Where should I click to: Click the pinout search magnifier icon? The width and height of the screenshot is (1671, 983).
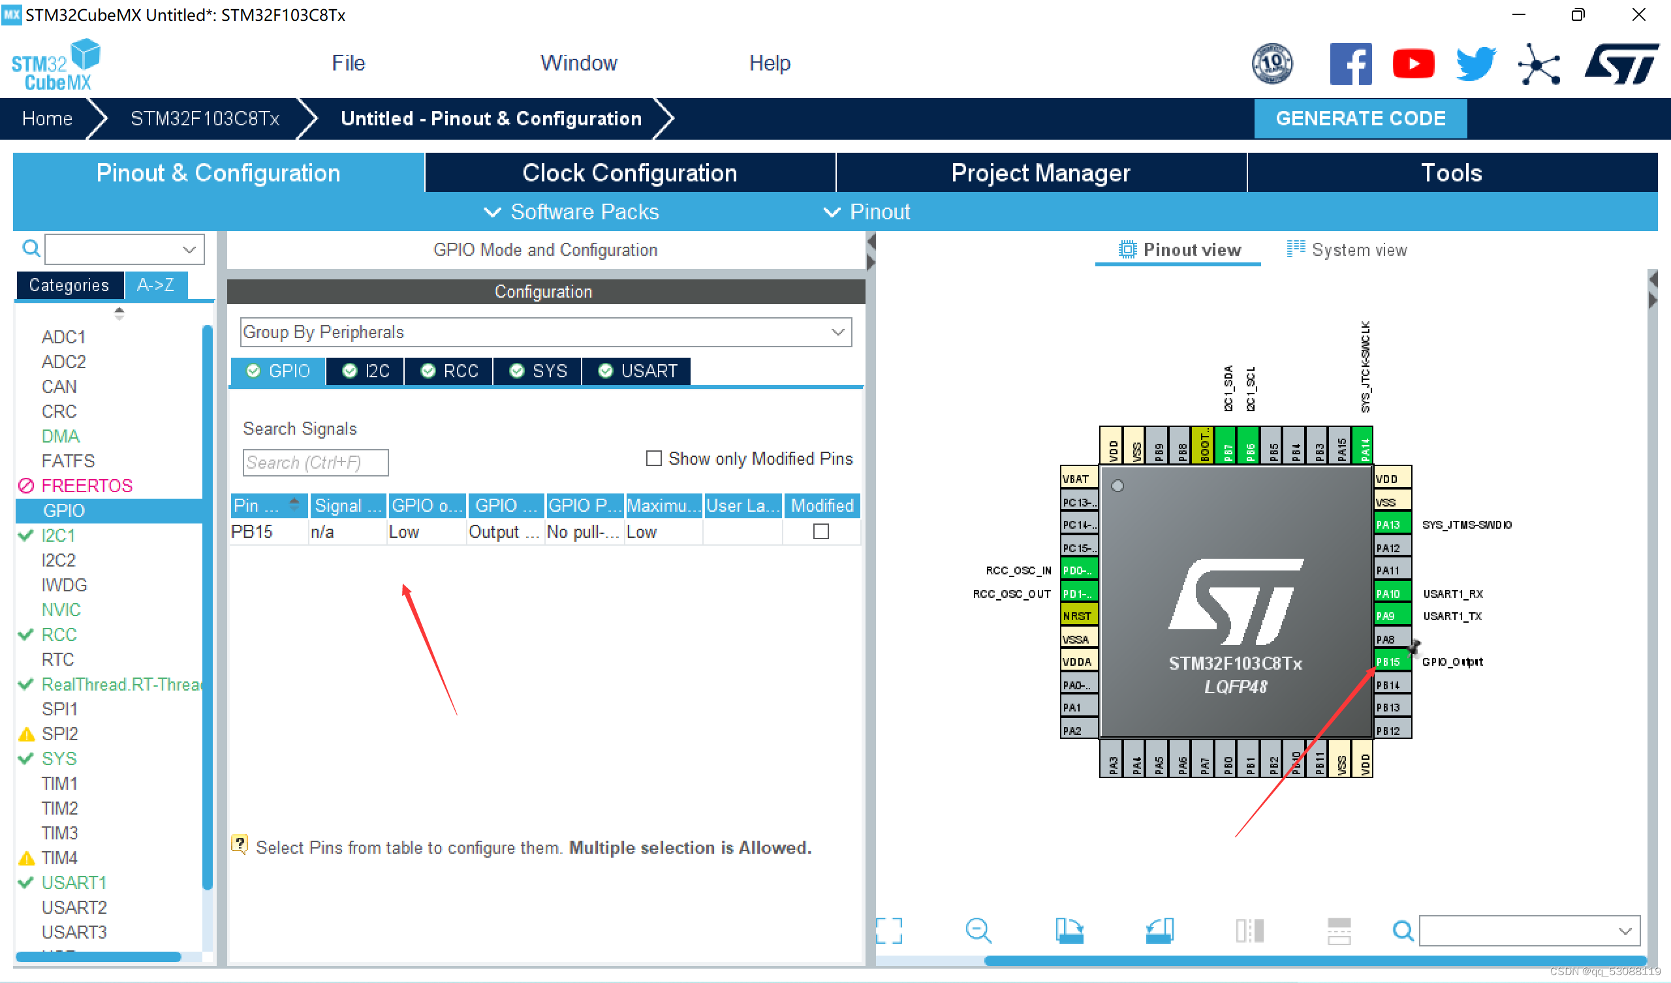pyautogui.click(x=1403, y=931)
